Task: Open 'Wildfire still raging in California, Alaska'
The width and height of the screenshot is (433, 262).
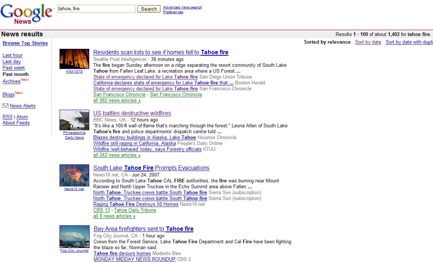Action: point(134,143)
